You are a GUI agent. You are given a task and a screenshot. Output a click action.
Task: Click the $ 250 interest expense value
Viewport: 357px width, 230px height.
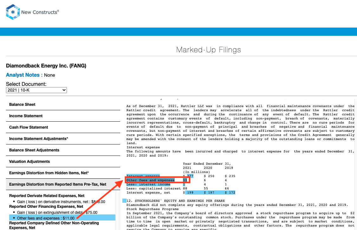point(209,176)
